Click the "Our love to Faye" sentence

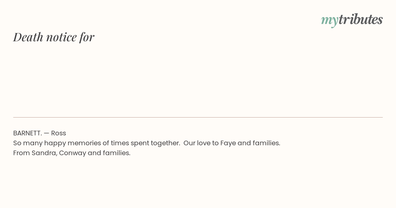232,143
